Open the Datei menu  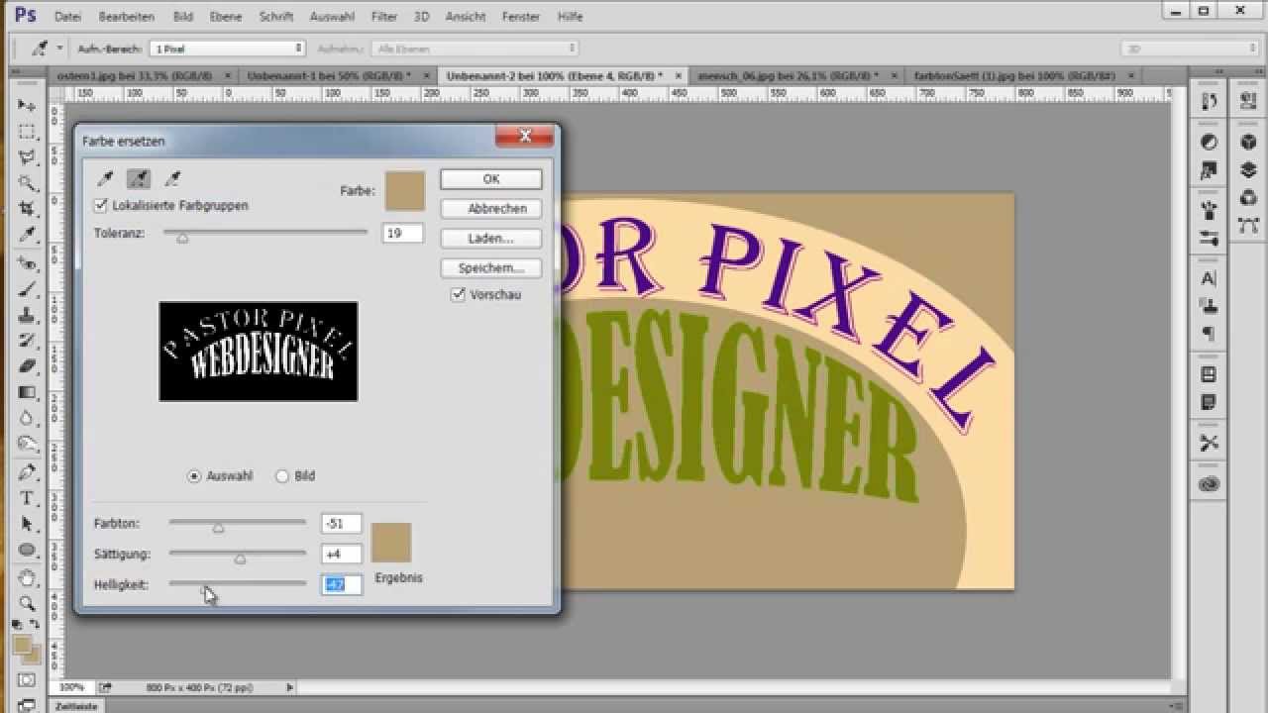pyautogui.click(x=68, y=17)
